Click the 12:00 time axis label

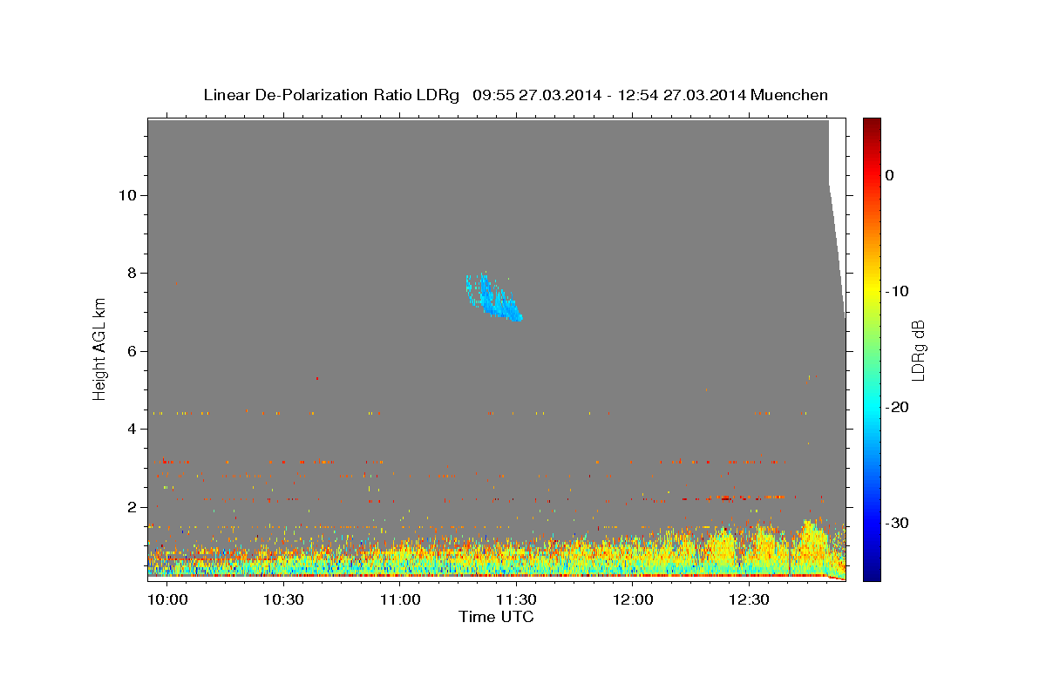(x=633, y=600)
